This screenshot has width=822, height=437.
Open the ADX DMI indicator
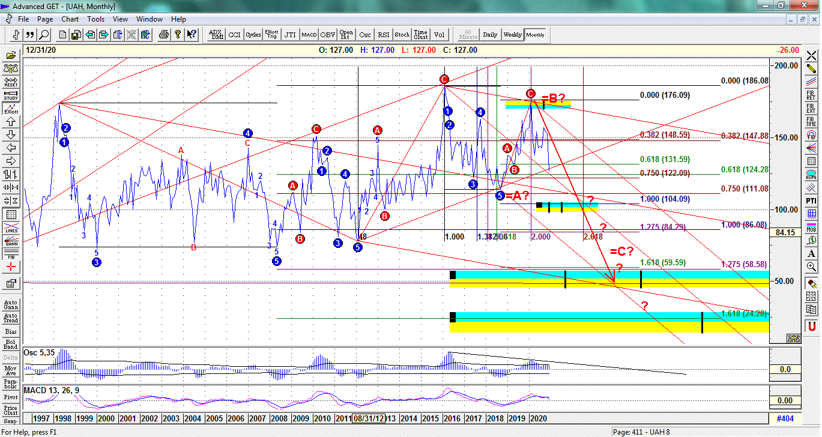tap(216, 34)
